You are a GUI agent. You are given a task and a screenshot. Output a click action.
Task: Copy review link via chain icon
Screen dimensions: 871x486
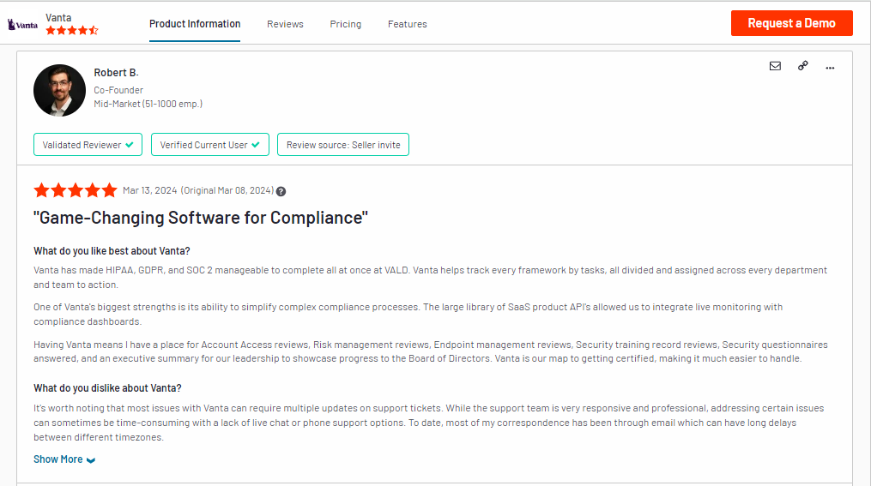coord(802,66)
